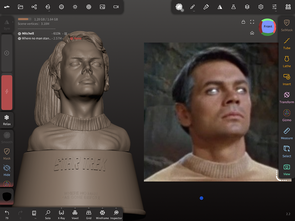
Task: Click the Redo arrow button
Action: pyautogui.click(x=20, y=215)
